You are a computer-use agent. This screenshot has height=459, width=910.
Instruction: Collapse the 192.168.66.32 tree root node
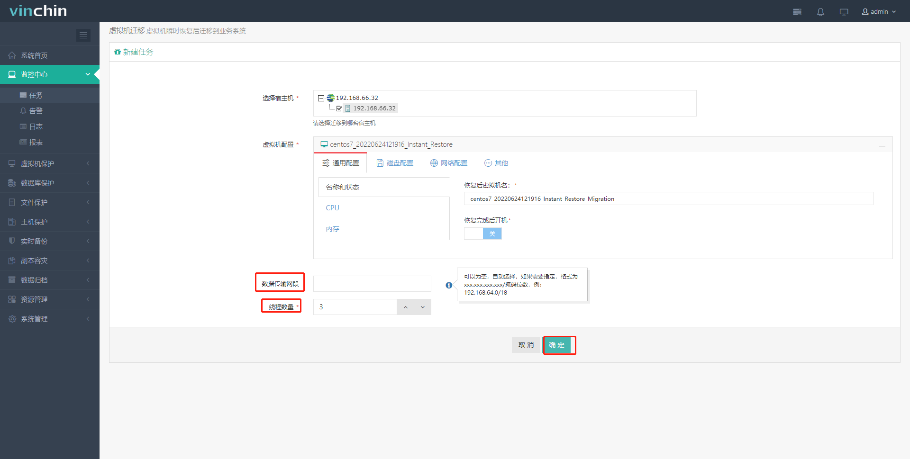click(321, 98)
